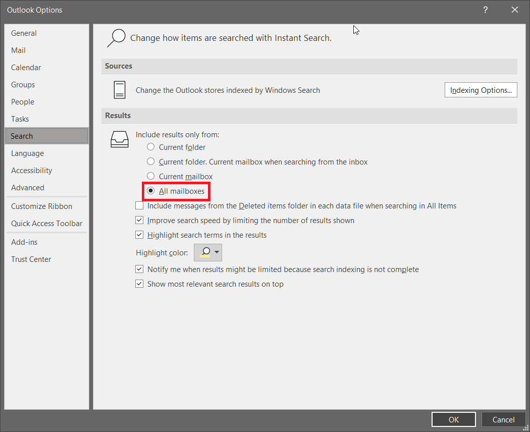
Task: Open Customize Ribbon settings
Action: 46,206
